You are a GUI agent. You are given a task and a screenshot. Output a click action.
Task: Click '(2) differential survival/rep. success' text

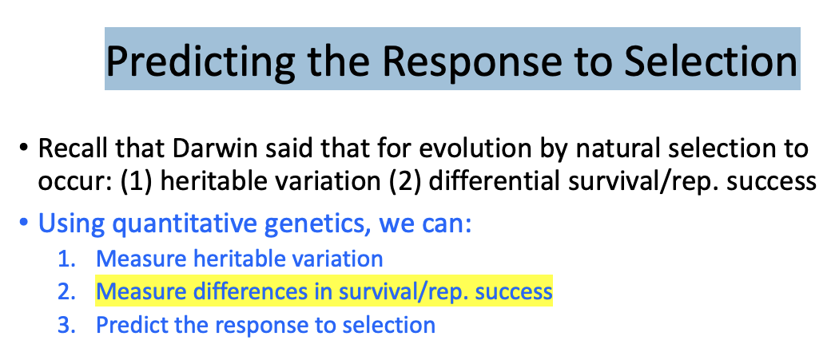coord(602,181)
